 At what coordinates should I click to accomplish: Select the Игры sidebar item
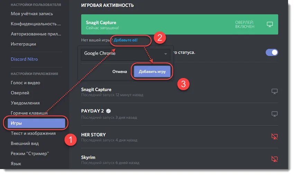36,123
